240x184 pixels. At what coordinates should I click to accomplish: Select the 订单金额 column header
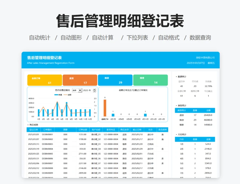[83, 130]
